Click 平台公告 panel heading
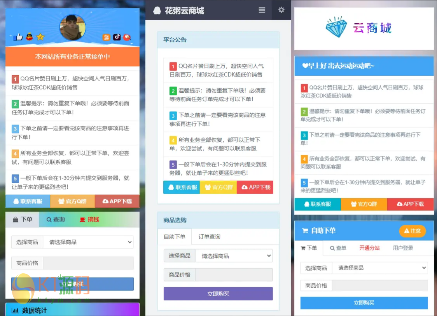The image size is (437, 316). click(218, 40)
